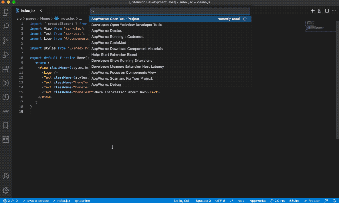Click the Prettier status bar item
The height and width of the screenshot is (203, 339).
point(312,201)
